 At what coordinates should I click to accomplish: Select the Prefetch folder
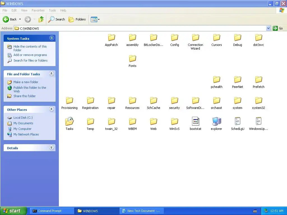(x=258, y=82)
